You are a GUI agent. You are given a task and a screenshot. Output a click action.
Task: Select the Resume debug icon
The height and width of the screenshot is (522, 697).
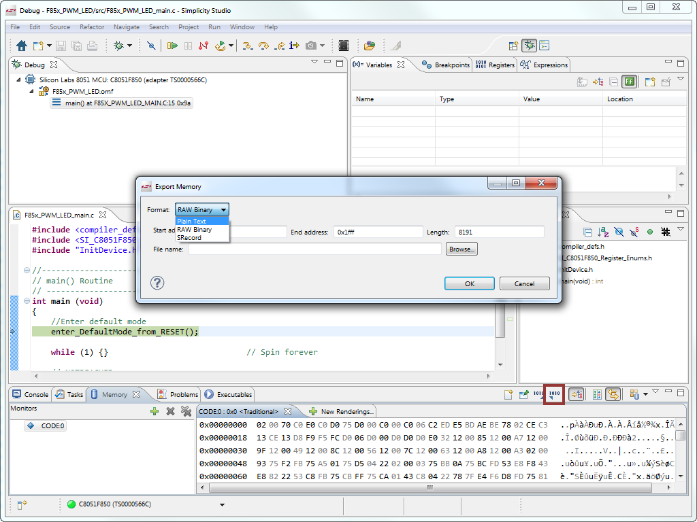pos(173,45)
